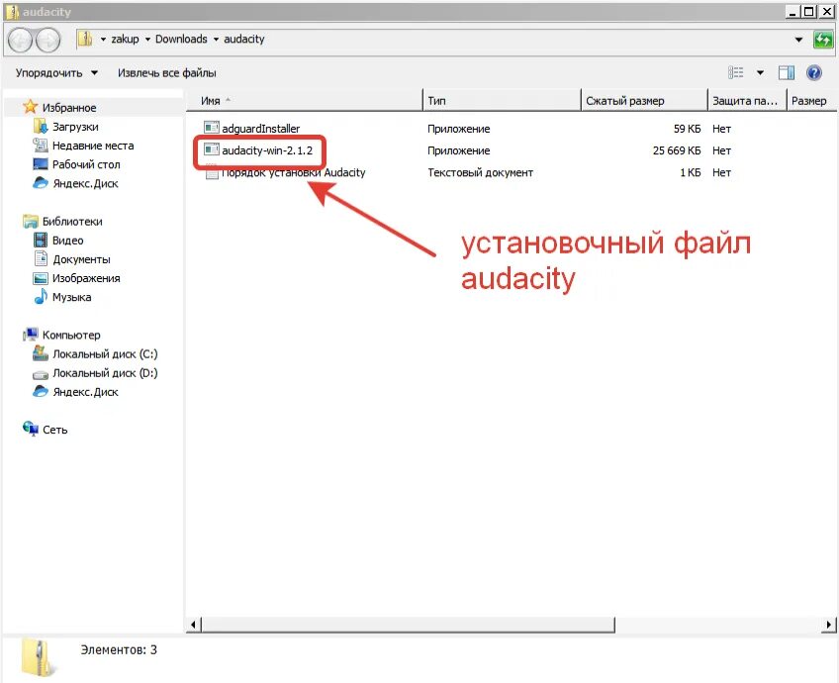
Task: Click the view mode icon in toolbar
Action: coord(736,72)
